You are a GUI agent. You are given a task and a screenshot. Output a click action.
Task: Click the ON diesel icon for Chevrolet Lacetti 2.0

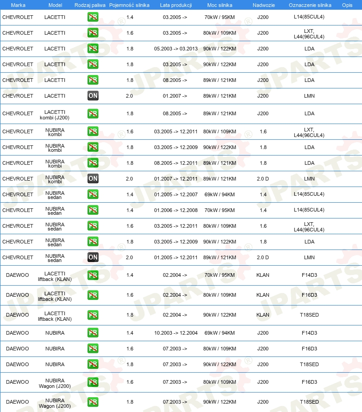tap(93, 96)
